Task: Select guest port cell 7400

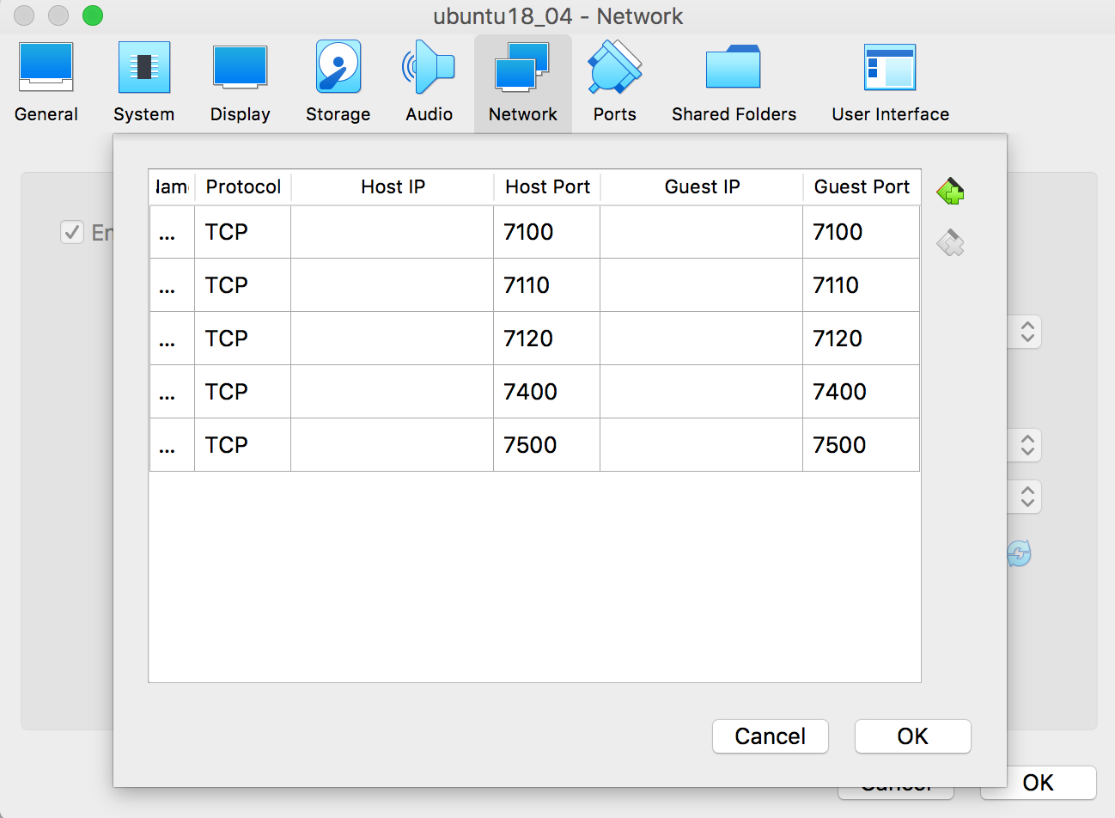Action: click(x=861, y=392)
